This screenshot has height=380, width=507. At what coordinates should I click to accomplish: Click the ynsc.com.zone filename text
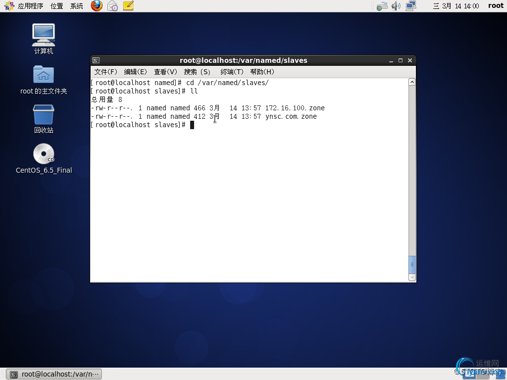pyautogui.click(x=291, y=116)
